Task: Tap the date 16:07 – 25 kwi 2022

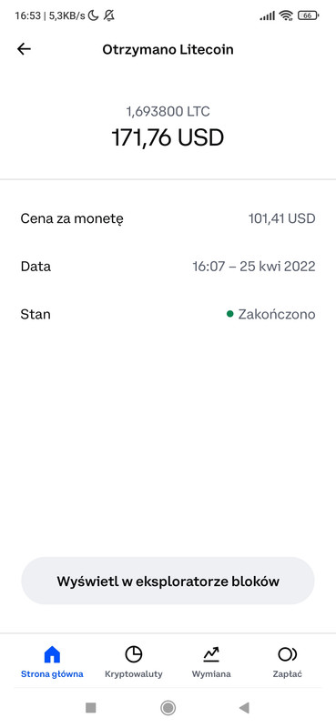Action: pos(254,267)
